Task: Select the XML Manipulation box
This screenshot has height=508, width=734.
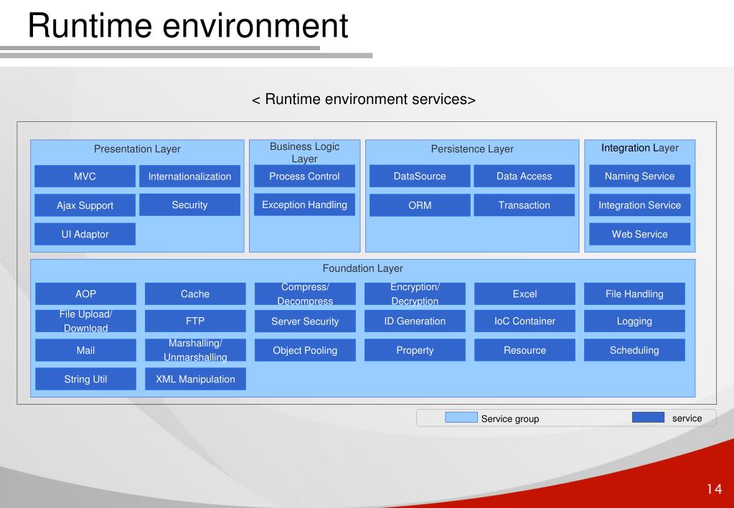Action: pos(195,379)
